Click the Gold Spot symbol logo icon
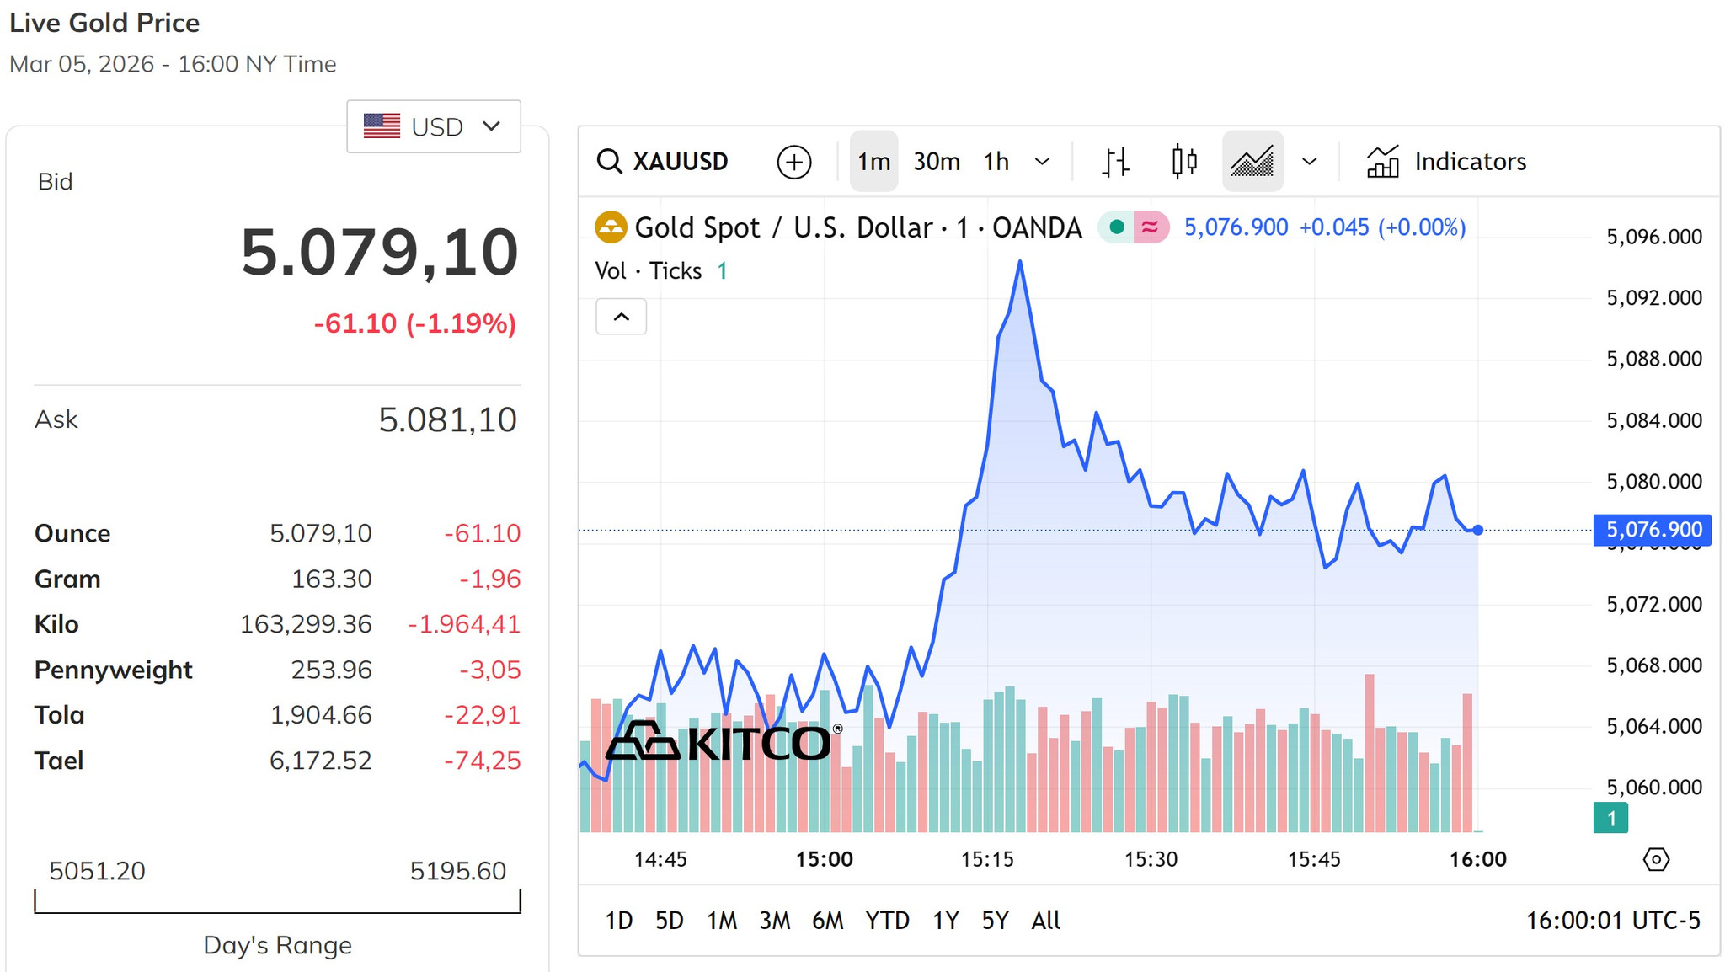Image resolution: width=1725 pixels, height=972 pixels. 611,227
